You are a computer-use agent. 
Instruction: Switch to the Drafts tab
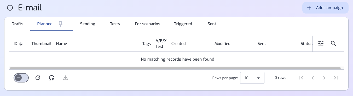[17, 24]
